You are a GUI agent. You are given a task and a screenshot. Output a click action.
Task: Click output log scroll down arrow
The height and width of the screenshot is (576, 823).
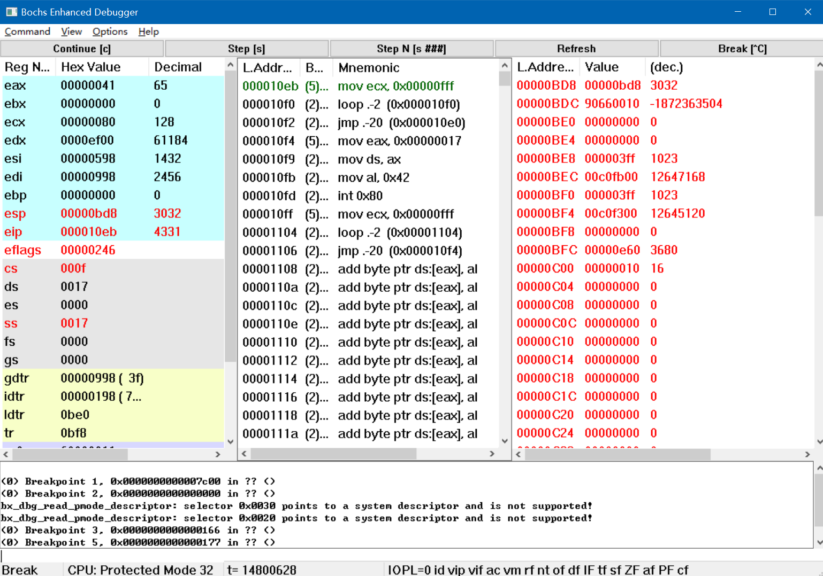(819, 542)
